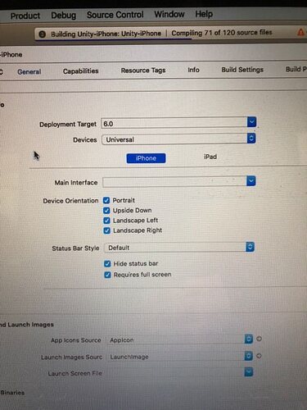This screenshot has height=410, width=307.
Task: Switch to the Capabilities tab
Action: pos(80,71)
